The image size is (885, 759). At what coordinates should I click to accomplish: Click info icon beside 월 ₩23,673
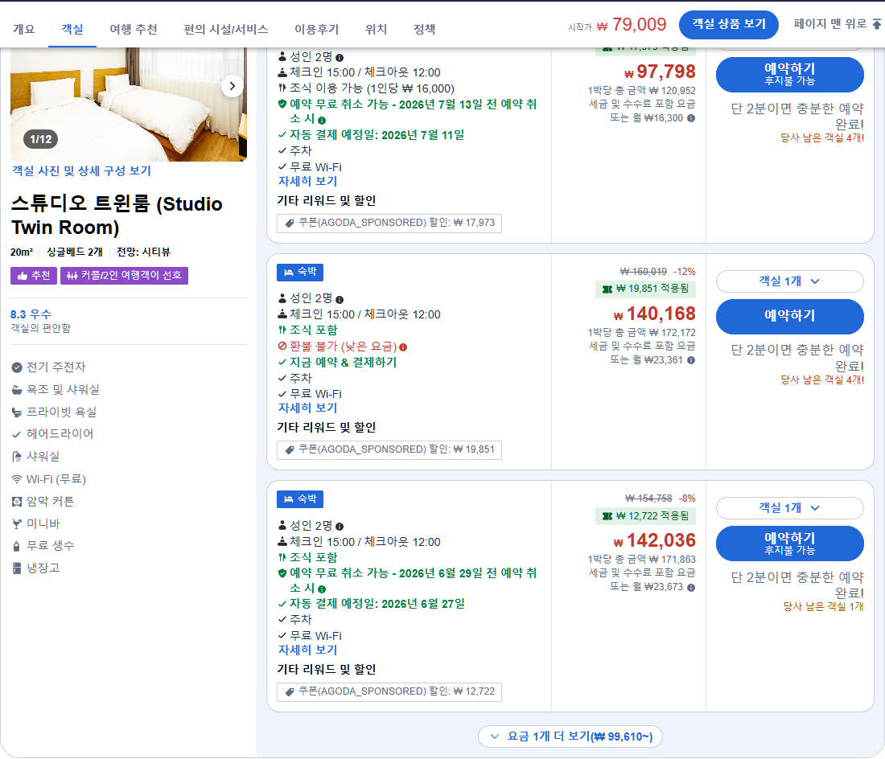pos(691,588)
